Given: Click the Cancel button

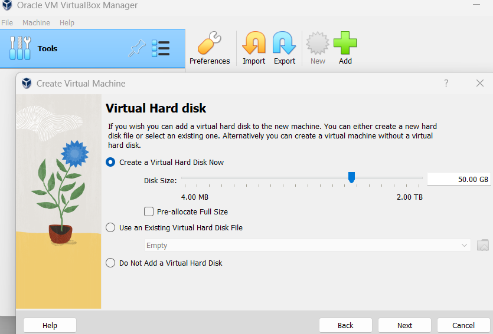Looking at the screenshot, I should (463, 325).
